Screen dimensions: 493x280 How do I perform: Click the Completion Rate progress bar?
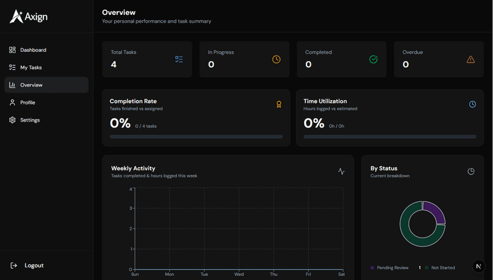[196, 136]
